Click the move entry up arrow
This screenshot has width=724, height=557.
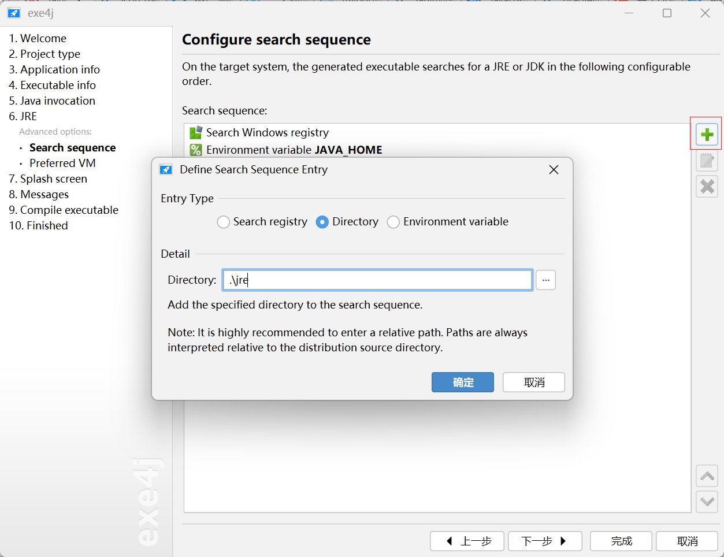(x=707, y=476)
